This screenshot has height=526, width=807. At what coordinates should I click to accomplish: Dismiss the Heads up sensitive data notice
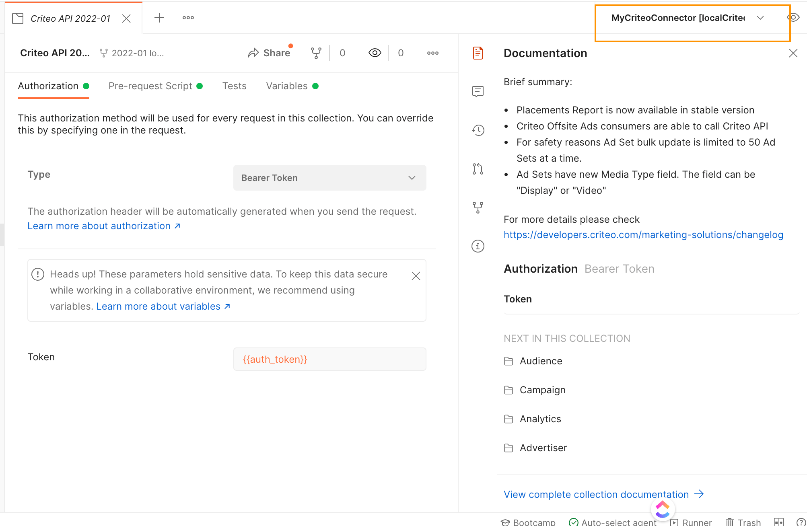click(416, 276)
